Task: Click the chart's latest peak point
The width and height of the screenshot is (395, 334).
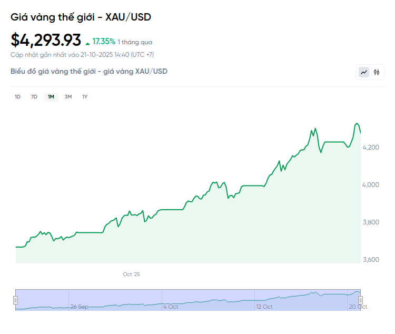Action: (357, 123)
